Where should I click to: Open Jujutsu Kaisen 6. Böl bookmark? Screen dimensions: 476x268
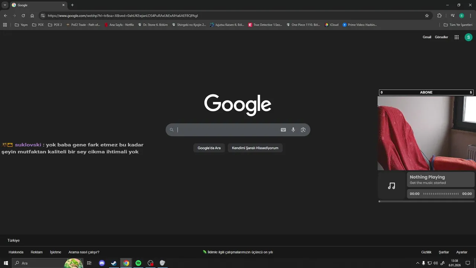(x=227, y=25)
